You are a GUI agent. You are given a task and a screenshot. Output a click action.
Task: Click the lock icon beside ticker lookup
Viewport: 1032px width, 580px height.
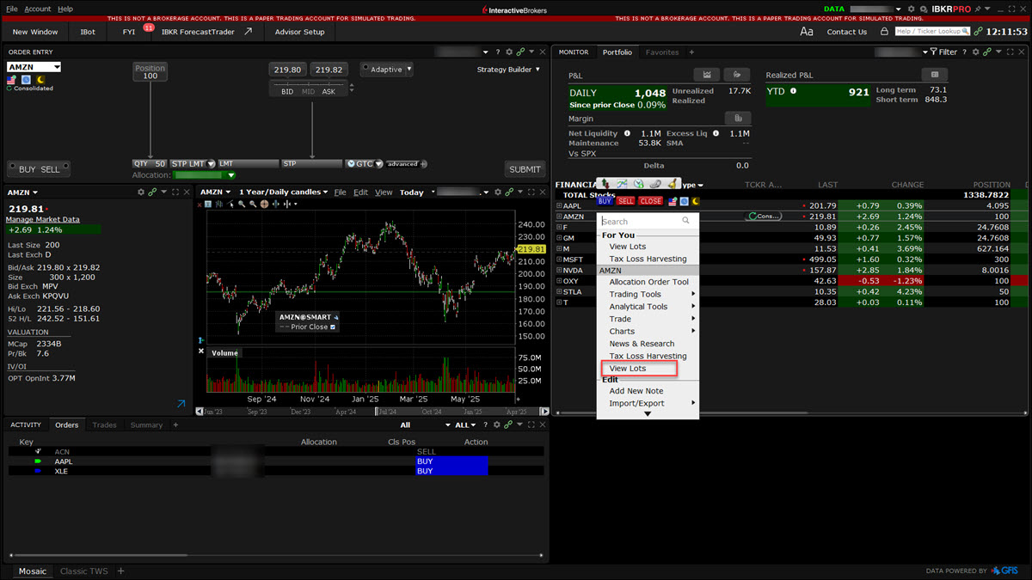[x=883, y=32]
